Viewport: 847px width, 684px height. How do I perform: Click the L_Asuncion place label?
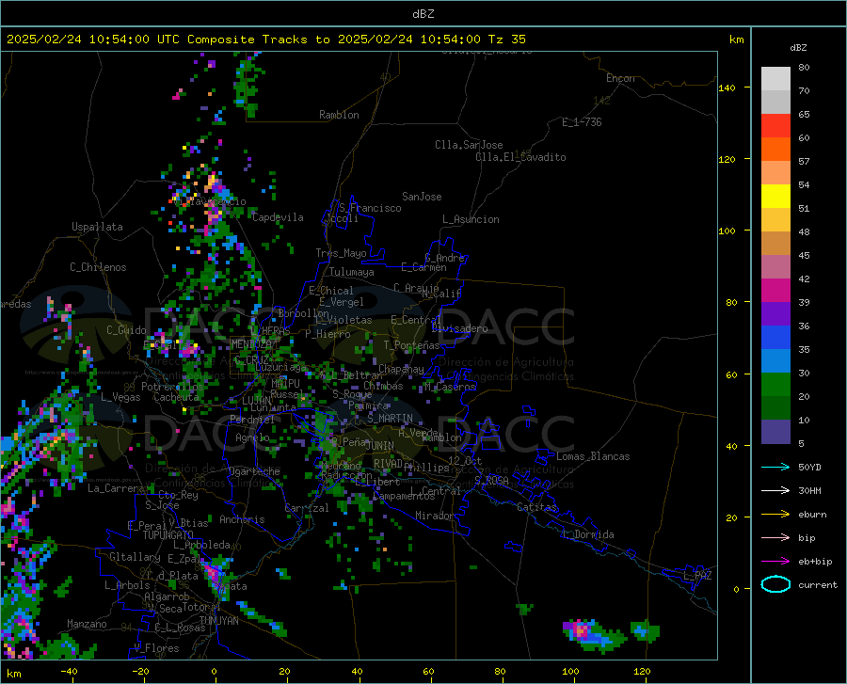(471, 219)
